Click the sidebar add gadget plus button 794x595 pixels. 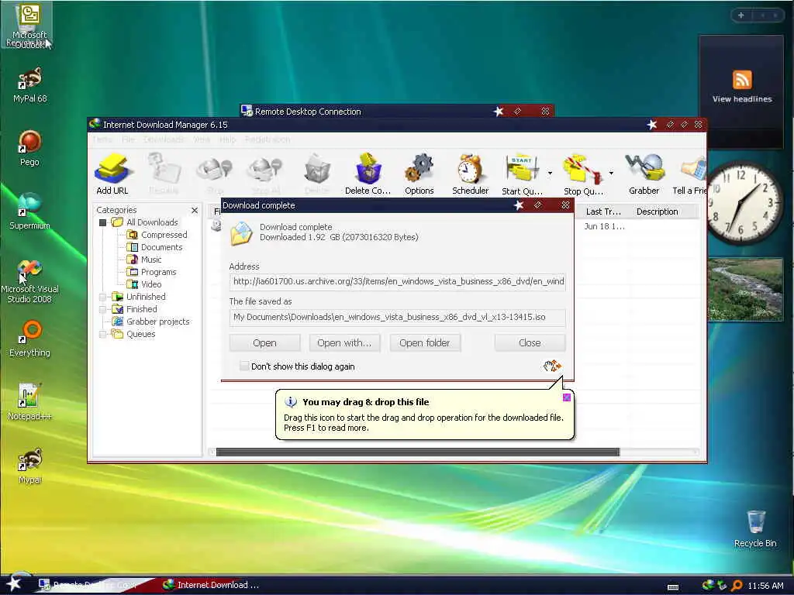[740, 15]
